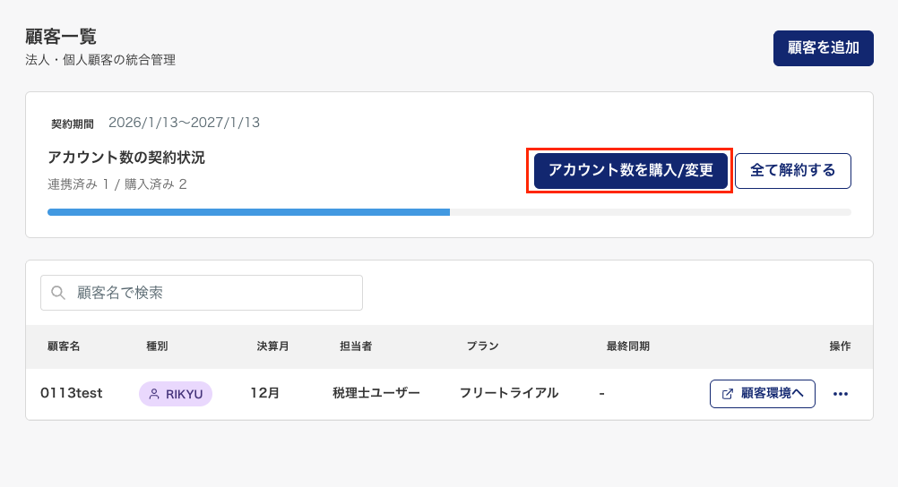Click the フリートライアル plan cell
Screen dimensions: 898x487
[x=509, y=393]
